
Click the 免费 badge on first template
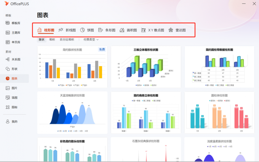[x=102, y=50]
